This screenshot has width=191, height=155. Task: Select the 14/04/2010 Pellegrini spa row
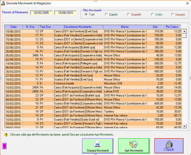pyautogui.click(x=94, y=63)
